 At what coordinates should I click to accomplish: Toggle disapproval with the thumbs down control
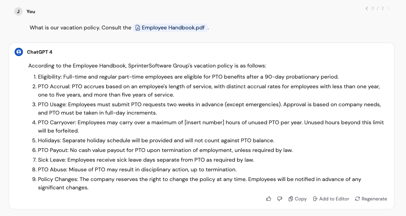pyautogui.click(x=280, y=199)
